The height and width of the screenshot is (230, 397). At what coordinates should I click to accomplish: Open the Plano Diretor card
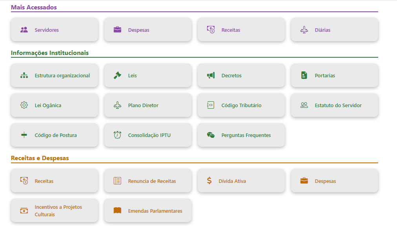click(148, 105)
